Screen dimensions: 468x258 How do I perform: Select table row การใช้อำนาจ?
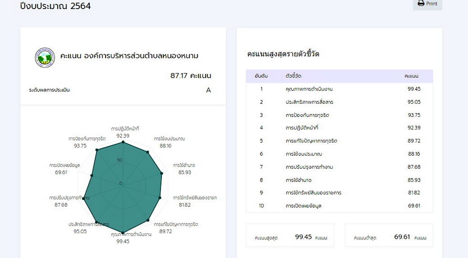(340, 180)
